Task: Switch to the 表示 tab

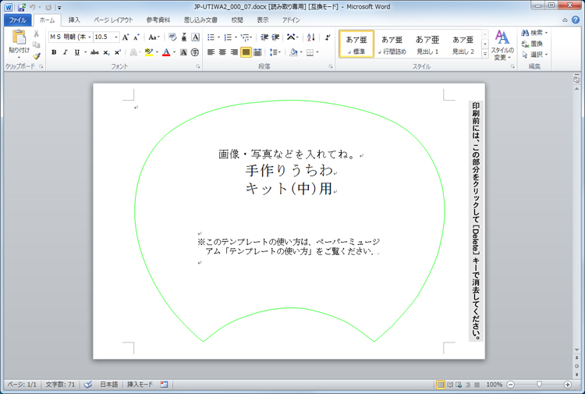Action: click(263, 20)
